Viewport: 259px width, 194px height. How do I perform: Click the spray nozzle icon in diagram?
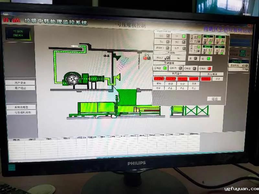tap(117, 58)
